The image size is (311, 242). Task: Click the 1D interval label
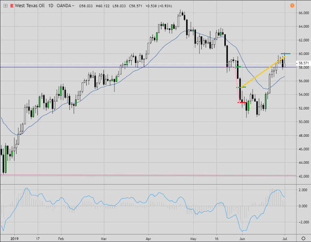51,6
